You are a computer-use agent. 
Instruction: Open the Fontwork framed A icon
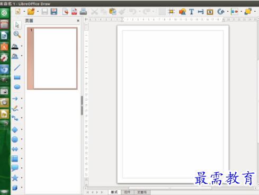[210, 12]
